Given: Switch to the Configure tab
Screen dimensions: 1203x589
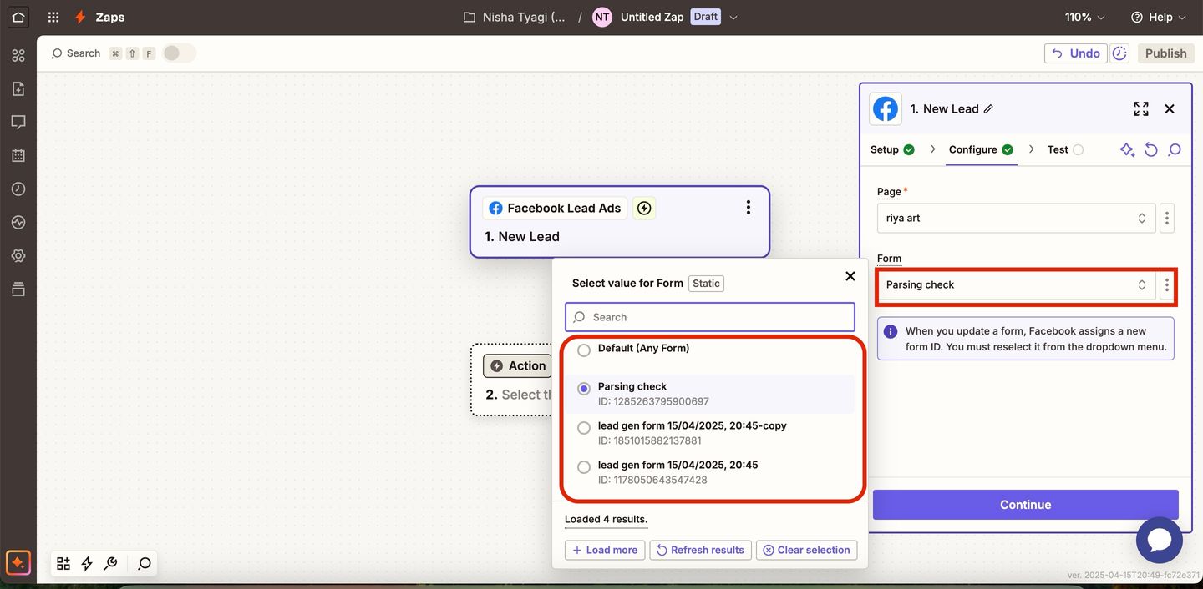Looking at the screenshot, I should pos(981,149).
